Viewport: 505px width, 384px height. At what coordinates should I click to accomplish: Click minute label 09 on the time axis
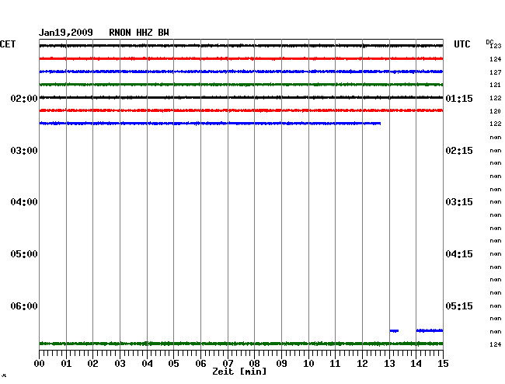(x=281, y=364)
